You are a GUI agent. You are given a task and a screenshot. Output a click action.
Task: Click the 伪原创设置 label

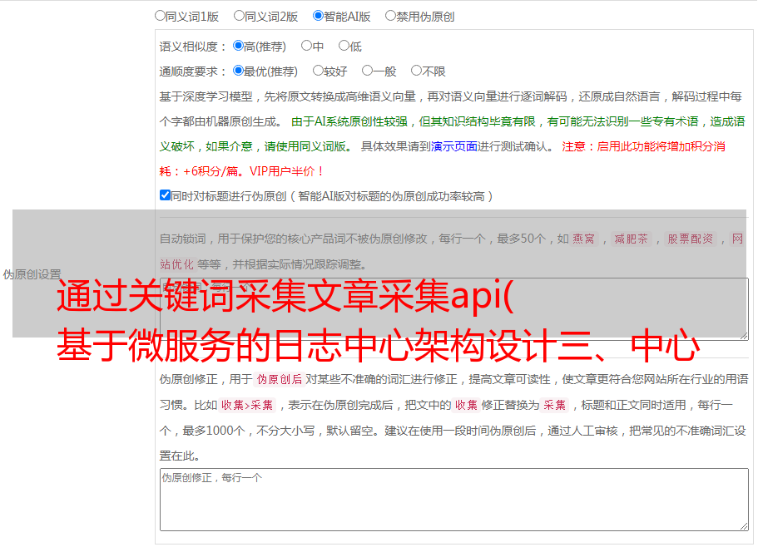point(32,274)
